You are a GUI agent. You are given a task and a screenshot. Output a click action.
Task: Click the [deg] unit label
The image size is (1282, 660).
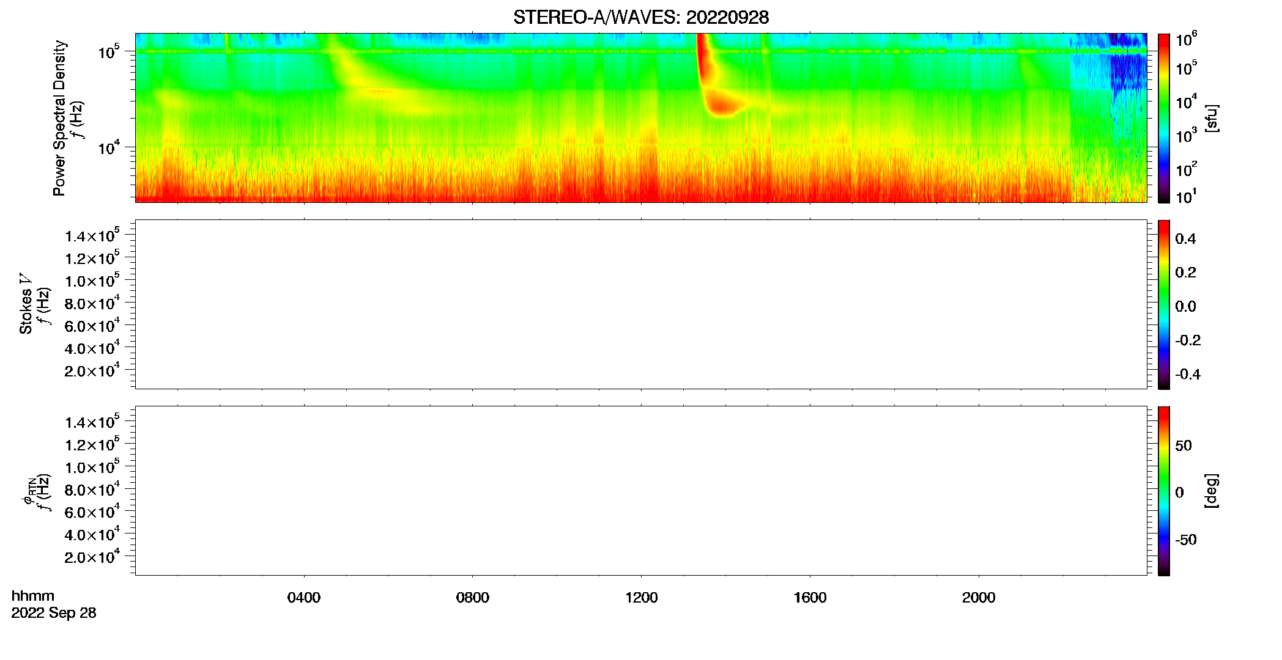coord(1212,490)
